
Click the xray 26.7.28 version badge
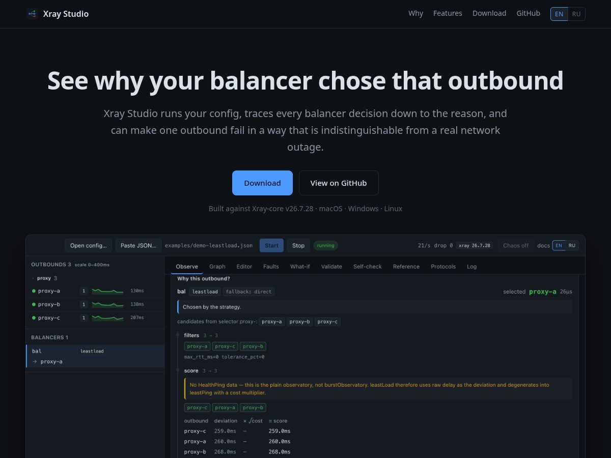coord(475,245)
